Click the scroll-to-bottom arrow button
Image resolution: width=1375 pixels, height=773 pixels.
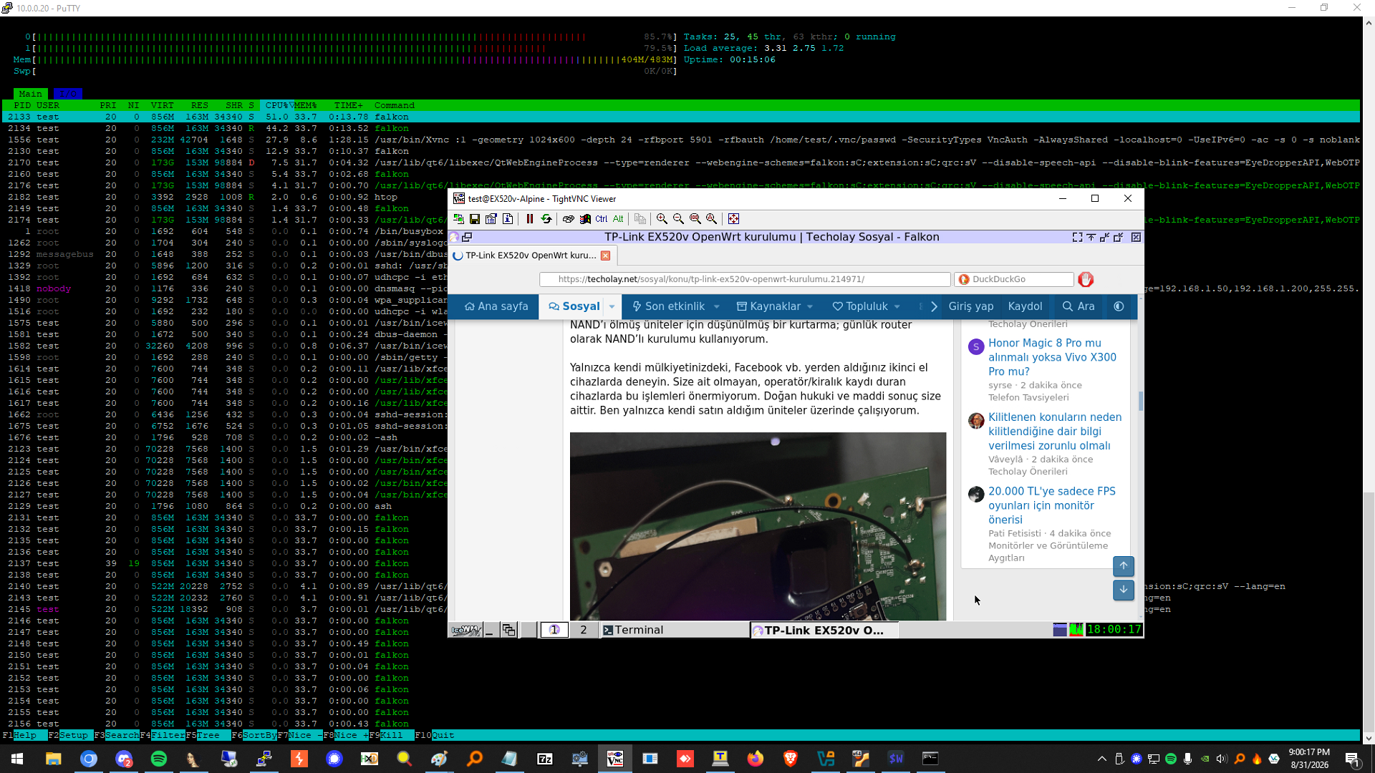1124,590
